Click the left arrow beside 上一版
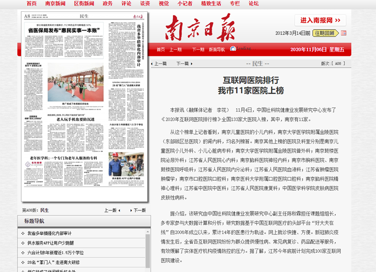376x272 pixels. pyautogui.click(x=119, y=210)
